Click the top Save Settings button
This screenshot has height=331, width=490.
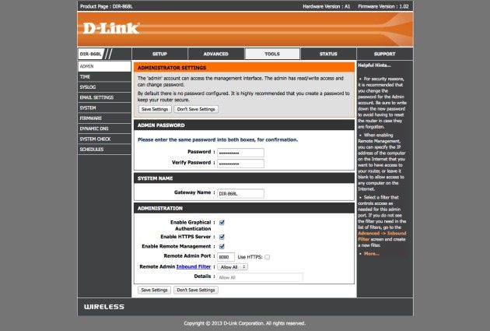[x=155, y=109]
